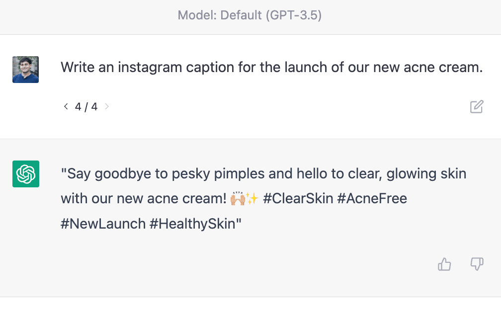Image resolution: width=501 pixels, height=325 pixels.
Task: Click the 4 / 4 version counter
Action: pyautogui.click(x=86, y=107)
